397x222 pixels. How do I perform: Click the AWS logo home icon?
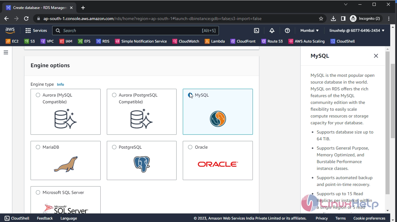click(x=10, y=30)
